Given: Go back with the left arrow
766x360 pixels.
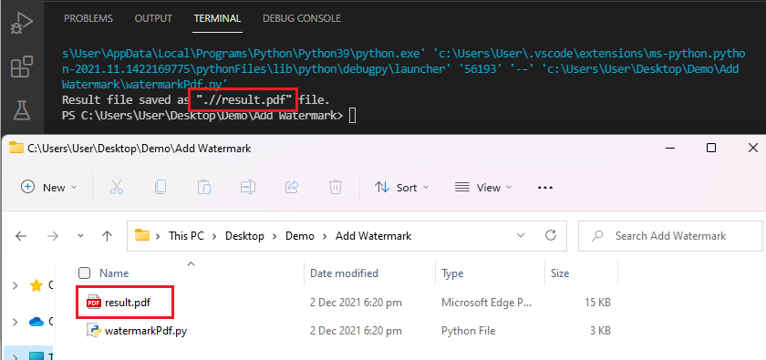Looking at the screenshot, I should pos(20,236).
